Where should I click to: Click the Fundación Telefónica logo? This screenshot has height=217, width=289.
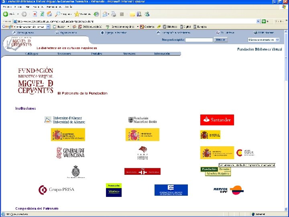pos(114,190)
